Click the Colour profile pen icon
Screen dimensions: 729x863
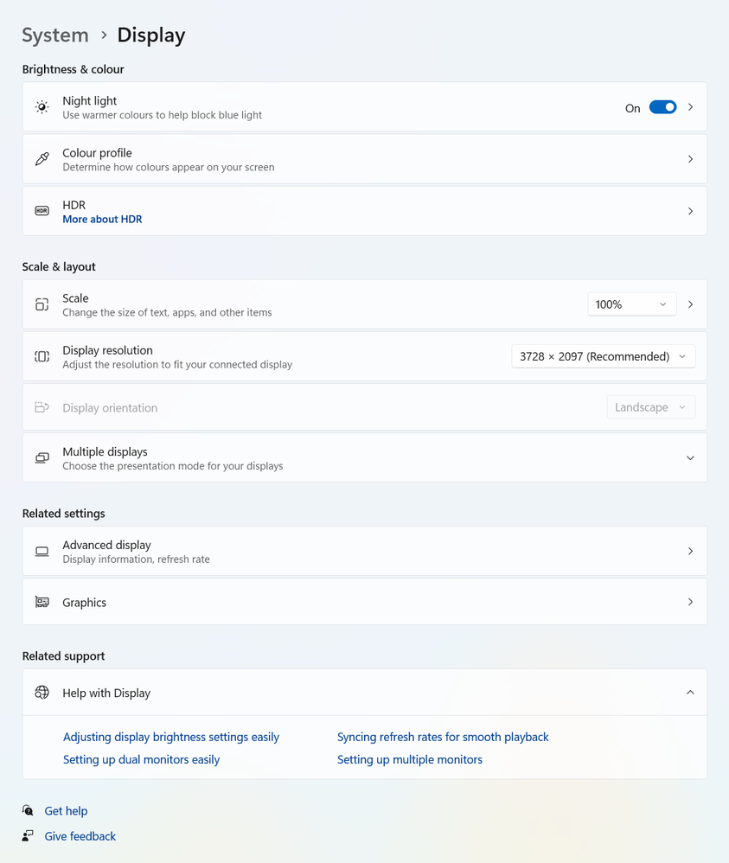click(x=42, y=159)
